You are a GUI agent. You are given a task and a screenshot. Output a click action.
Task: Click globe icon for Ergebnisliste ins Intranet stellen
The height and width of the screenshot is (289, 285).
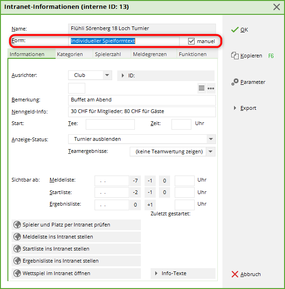pyautogui.click(x=18, y=261)
